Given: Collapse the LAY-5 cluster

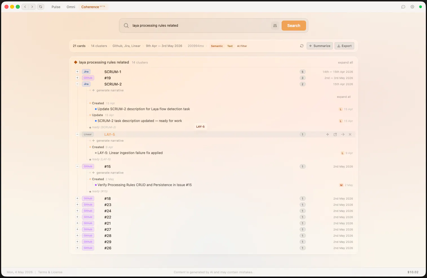Looking at the screenshot, I should pos(77,134).
